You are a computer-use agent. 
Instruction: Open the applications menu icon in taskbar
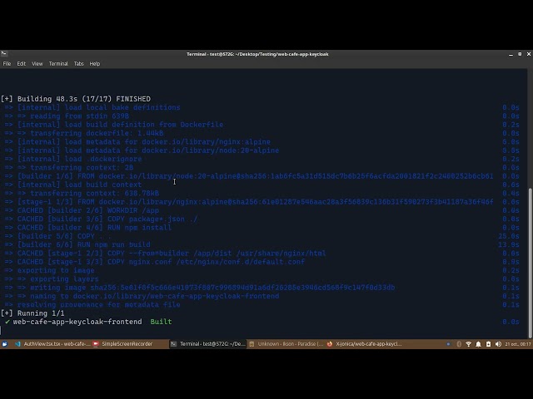[5, 344]
